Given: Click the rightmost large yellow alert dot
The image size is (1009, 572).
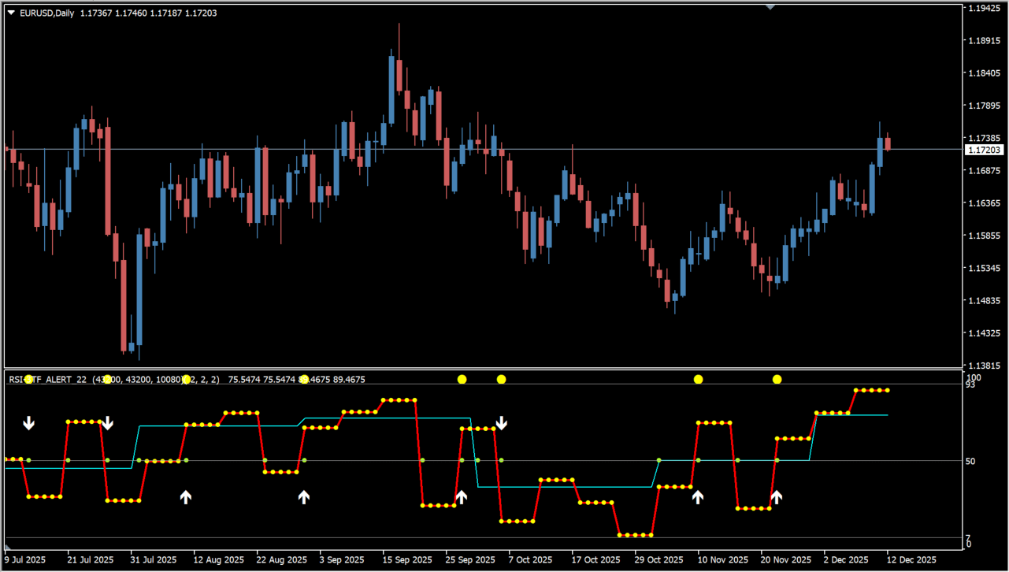Looking at the screenshot, I should (777, 380).
